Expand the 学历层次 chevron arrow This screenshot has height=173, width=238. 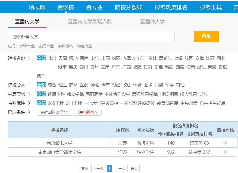tap(29, 94)
